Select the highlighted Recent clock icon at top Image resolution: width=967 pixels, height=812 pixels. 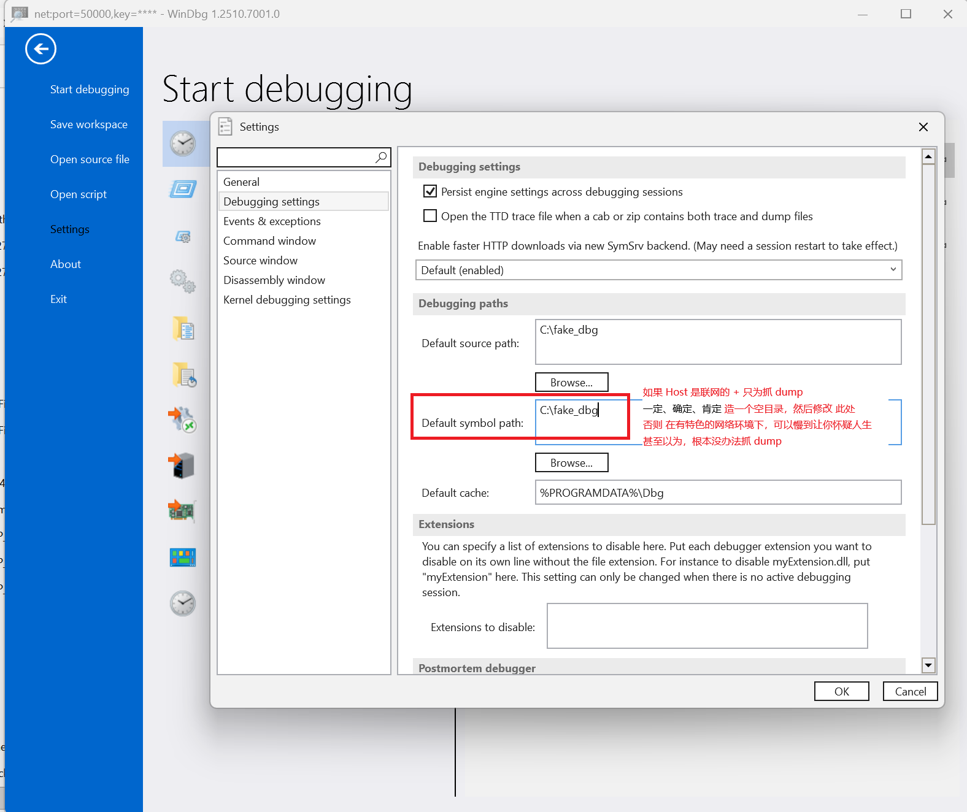[x=183, y=144]
